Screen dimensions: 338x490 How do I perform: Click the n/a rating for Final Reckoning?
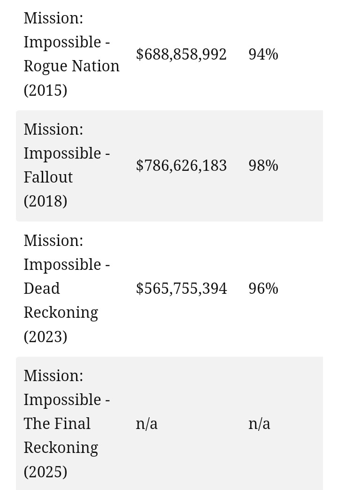(x=259, y=424)
